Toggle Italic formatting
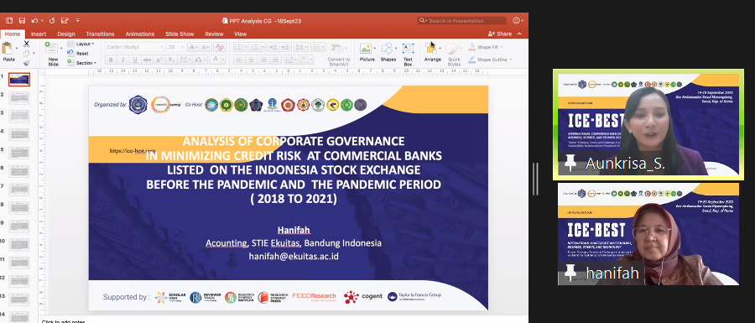Image resolution: width=755 pixels, height=323 pixels. 122,60
